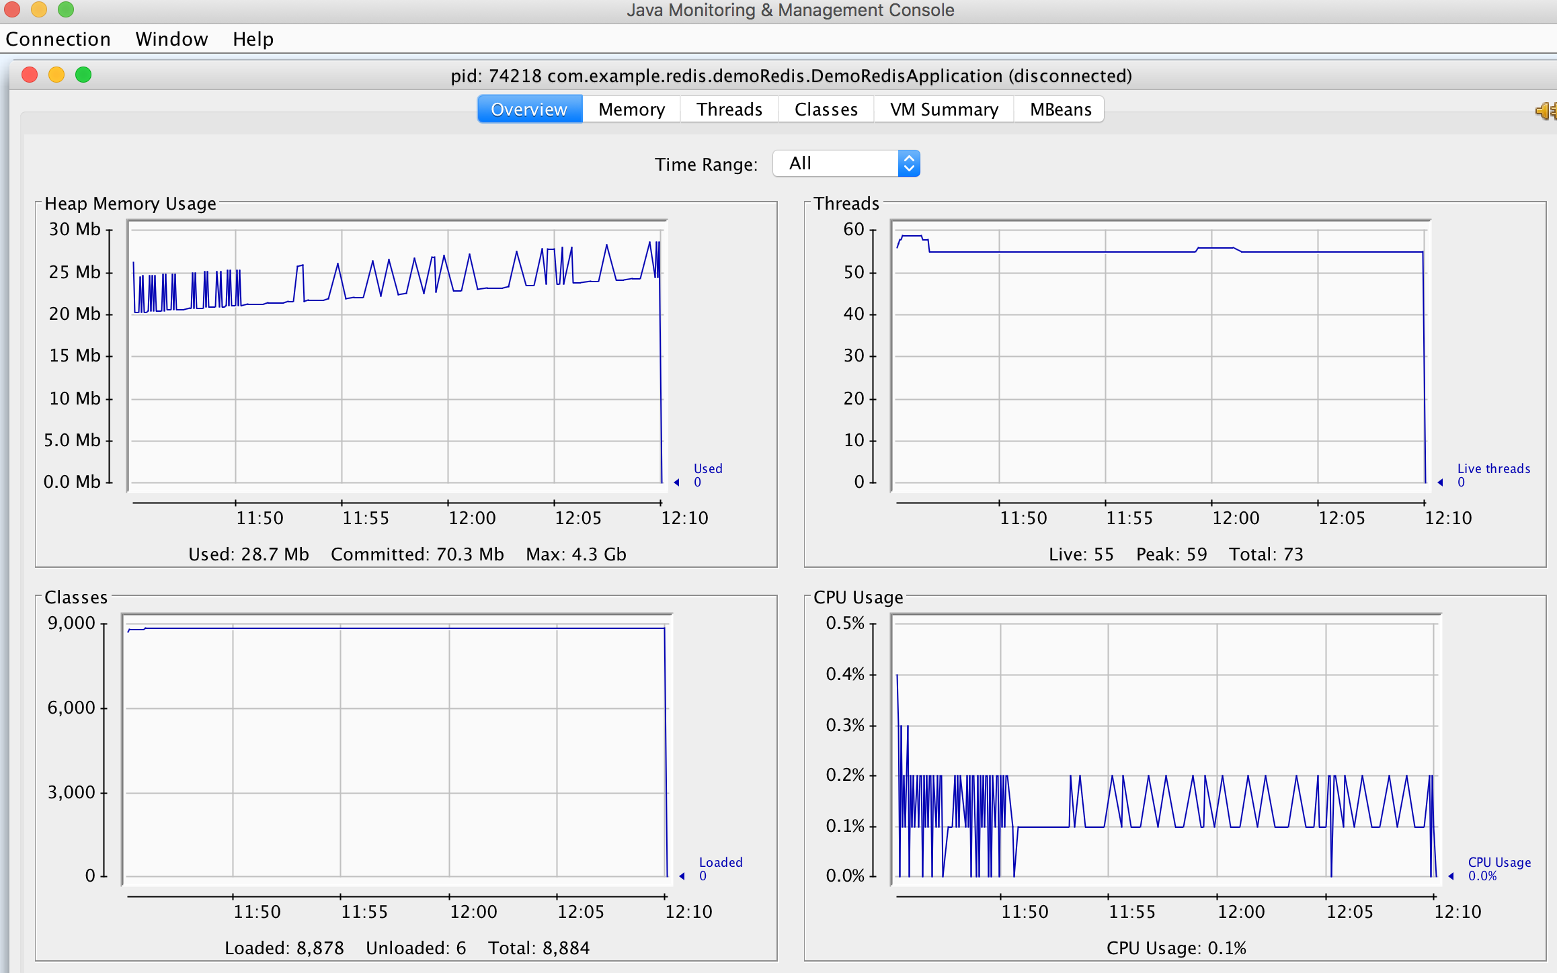This screenshot has width=1557, height=973.
Task: Open the Window menu
Action: [x=171, y=39]
